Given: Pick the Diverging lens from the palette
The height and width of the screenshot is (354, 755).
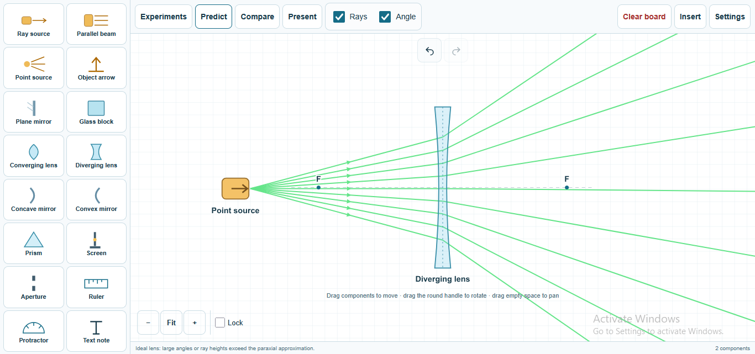Looking at the screenshot, I should pos(96,156).
